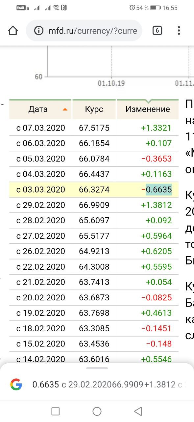Select date cell с 21.02.2020
The image size is (194, 422).
click(41, 282)
